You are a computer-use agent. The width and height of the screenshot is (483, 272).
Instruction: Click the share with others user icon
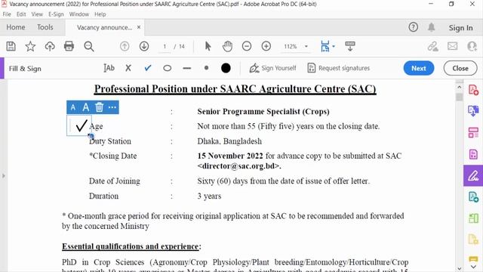472,46
